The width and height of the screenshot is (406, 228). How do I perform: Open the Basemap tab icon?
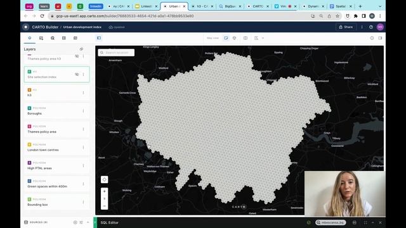tap(75, 38)
